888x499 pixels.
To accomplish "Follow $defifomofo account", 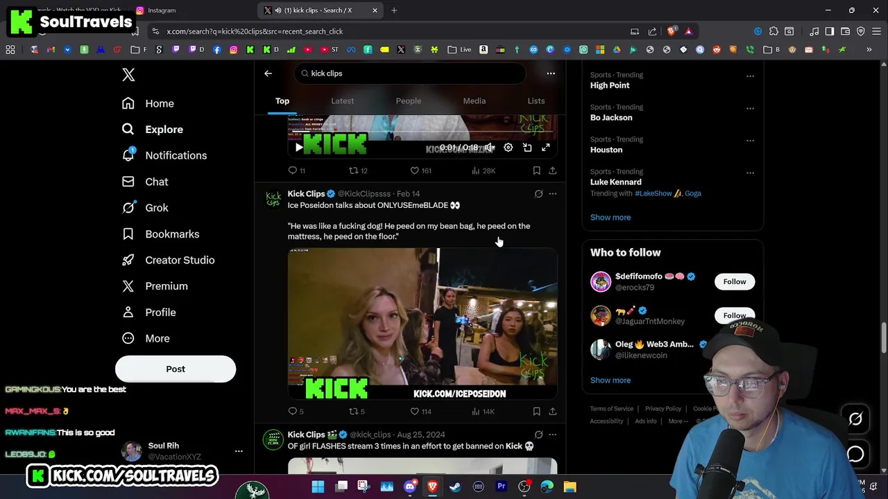I will [x=734, y=281].
